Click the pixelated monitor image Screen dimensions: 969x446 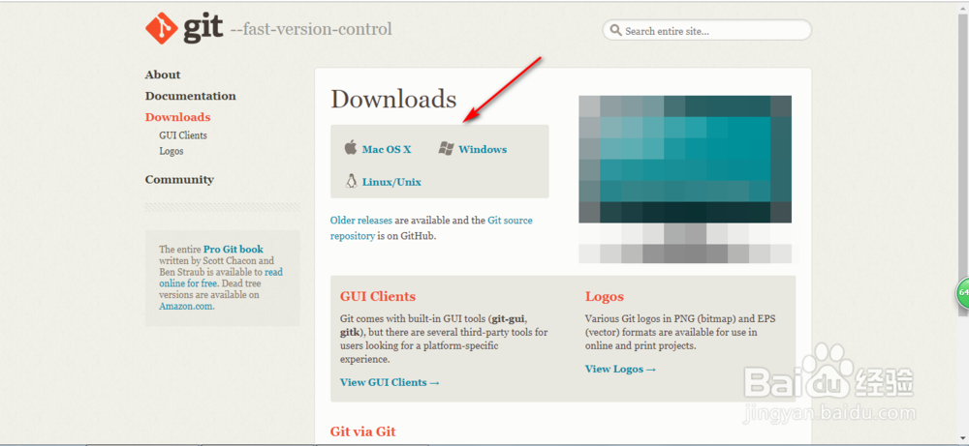point(685,180)
